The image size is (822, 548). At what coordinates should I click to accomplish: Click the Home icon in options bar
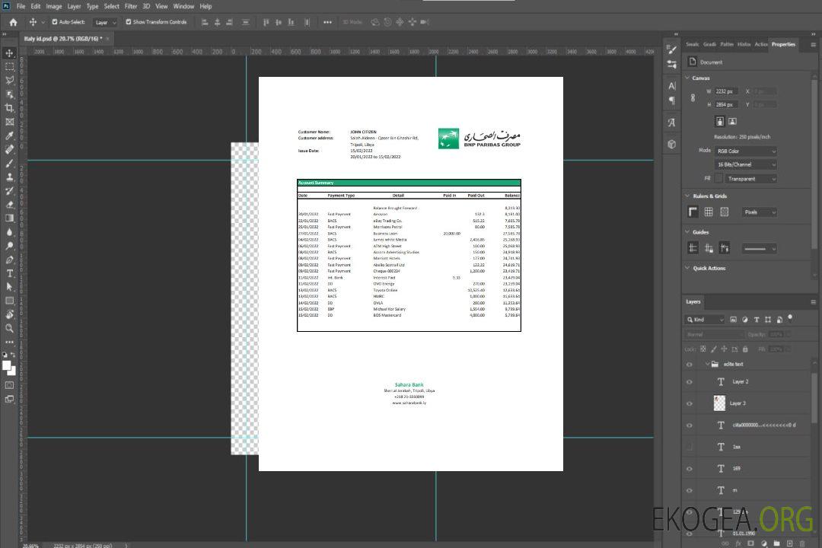[x=13, y=22]
